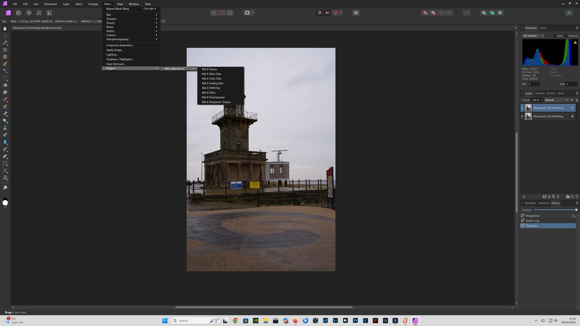Image resolution: width=580 pixels, height=326 pixels.
Task: Open the Normal blend mode dropdown
Action: point(556,100)
